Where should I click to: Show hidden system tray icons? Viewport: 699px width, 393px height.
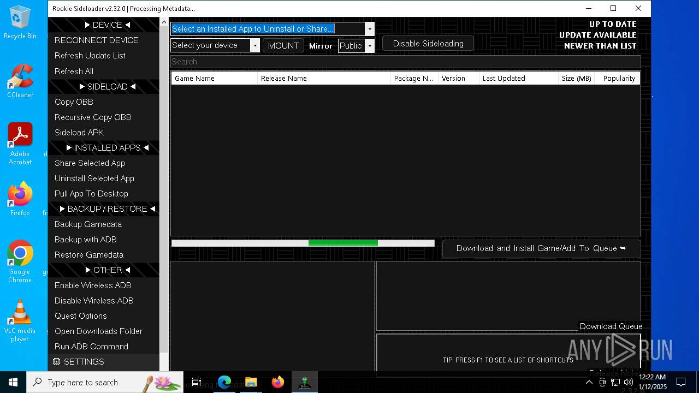click(x=589, y=382)
